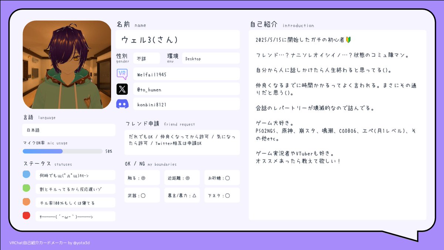
Task: Click the 近距離：◎ boundary box
Action: (182, 178)
